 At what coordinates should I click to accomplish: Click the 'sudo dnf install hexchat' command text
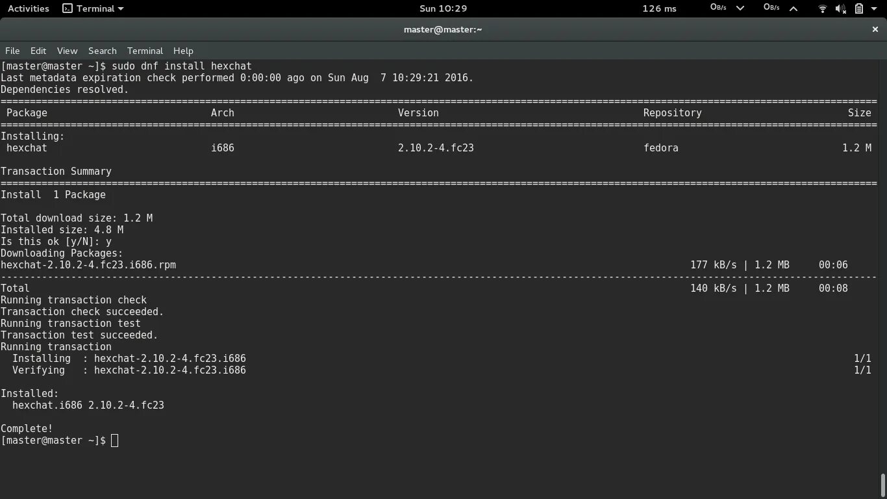point(182,66)
